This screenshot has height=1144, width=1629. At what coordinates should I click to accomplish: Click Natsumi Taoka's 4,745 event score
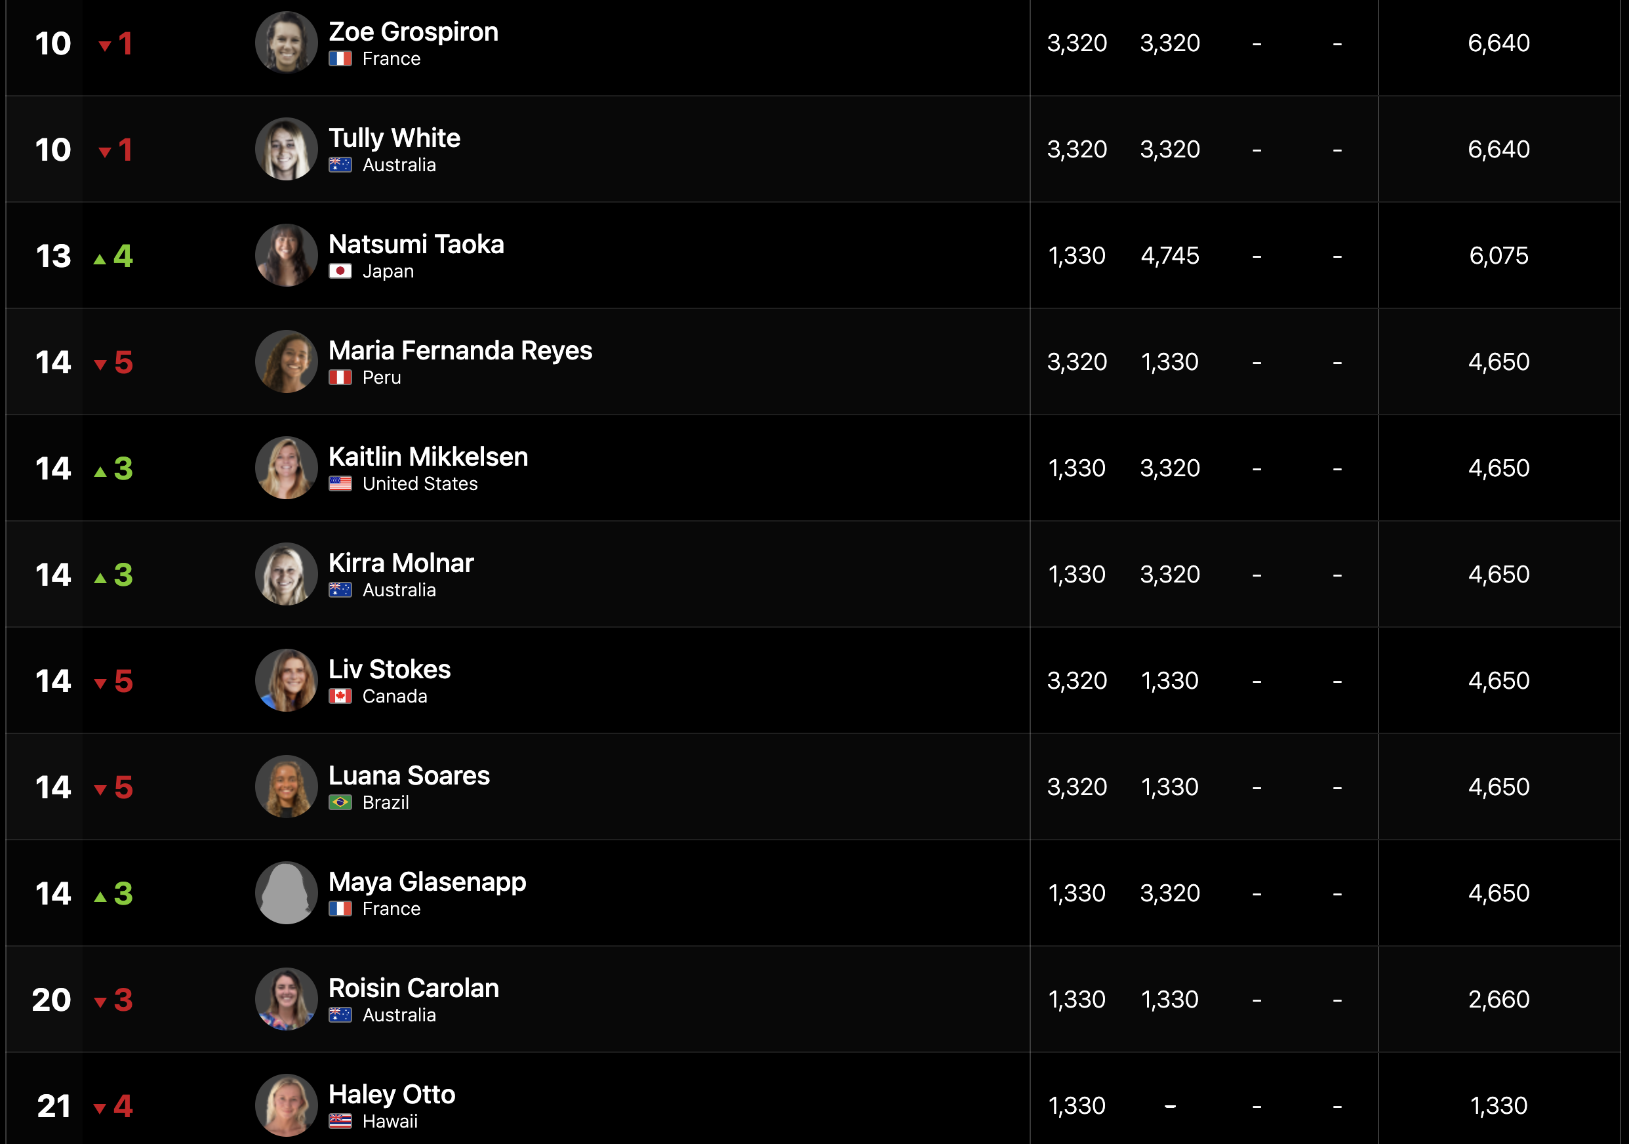coord(1170,255)
